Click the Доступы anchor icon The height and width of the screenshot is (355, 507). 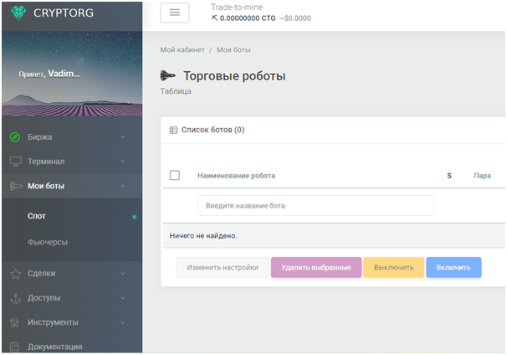pyautogui.click(x=15, y=297)
